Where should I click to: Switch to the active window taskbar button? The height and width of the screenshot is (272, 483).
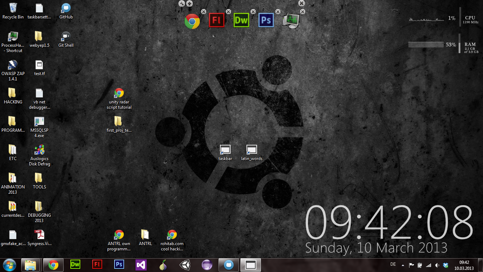click(251, 265)
